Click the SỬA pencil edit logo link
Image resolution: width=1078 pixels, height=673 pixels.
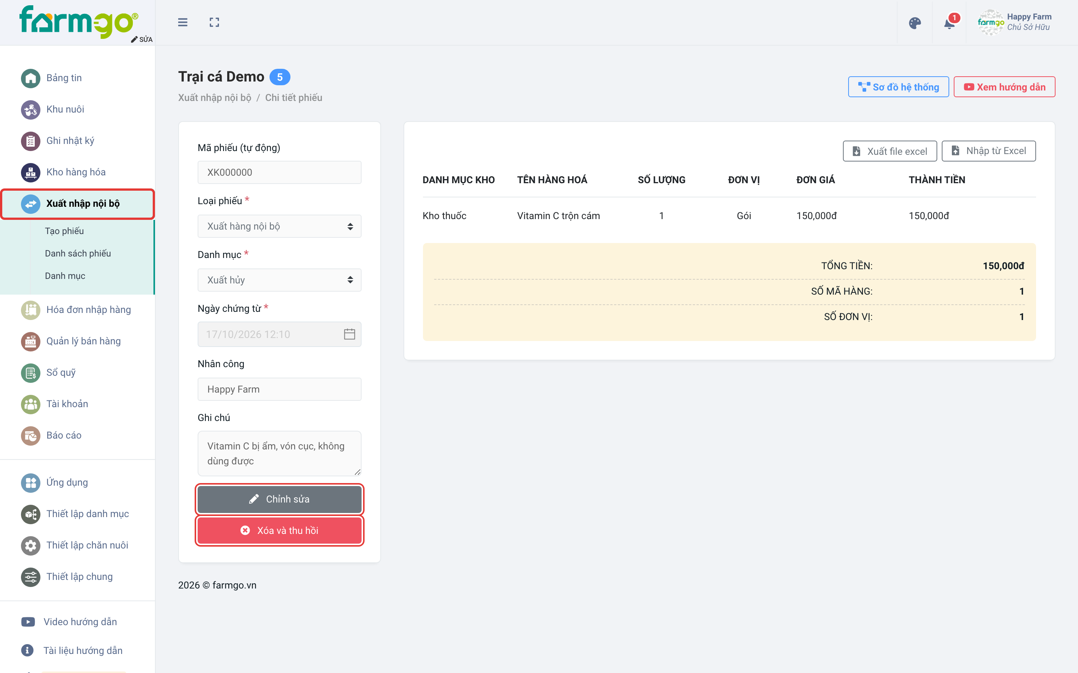[x=141, y=39]
